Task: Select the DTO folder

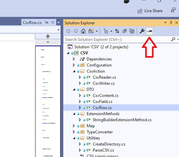Action: point(90,89)
